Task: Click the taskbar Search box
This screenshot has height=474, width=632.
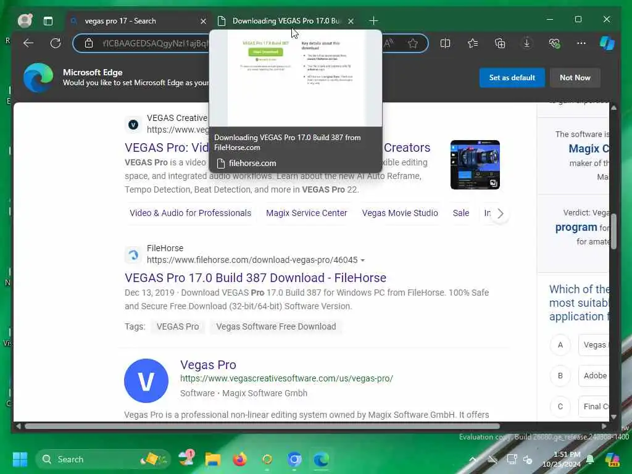Action: click(x=103, y=459)
